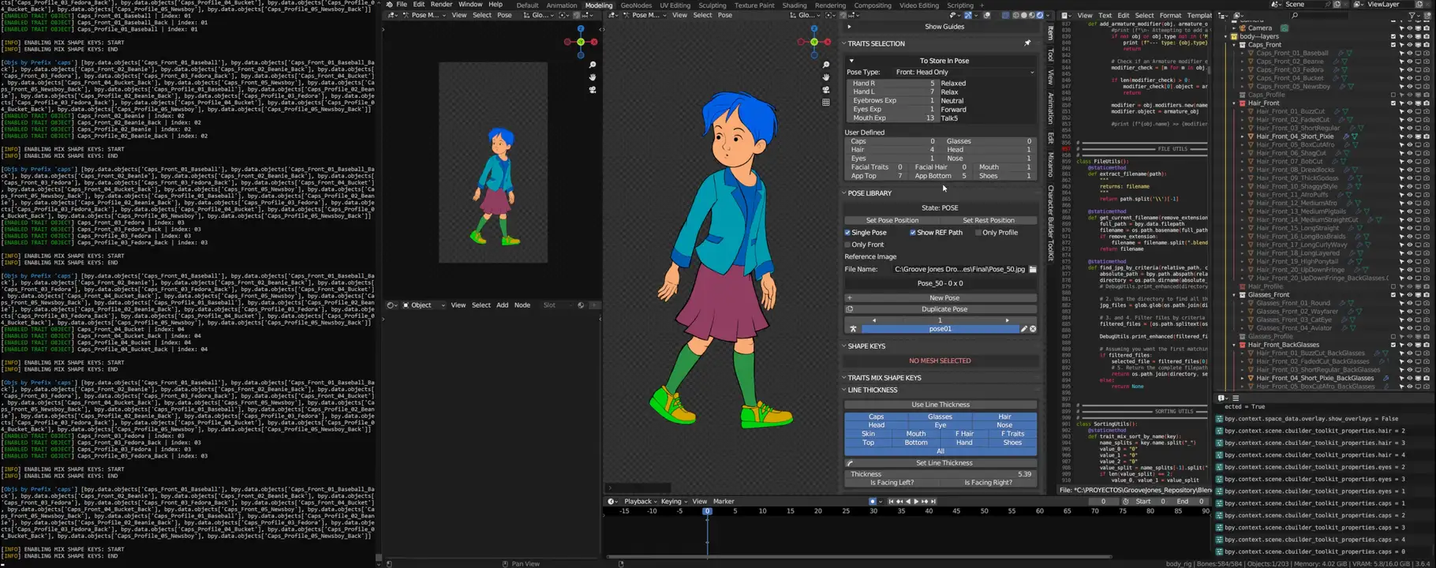This screenshot has height=568, width=1436.
Task: Select solid viewport shading sphere icon
Action: pyautogui.click(x=1023, y=15)
